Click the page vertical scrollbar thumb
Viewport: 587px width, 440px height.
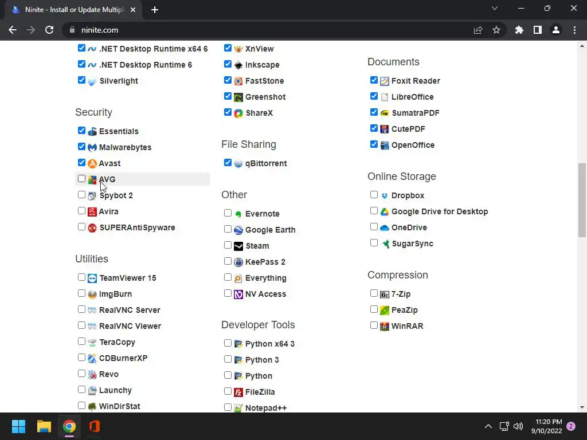click(582, 200)
